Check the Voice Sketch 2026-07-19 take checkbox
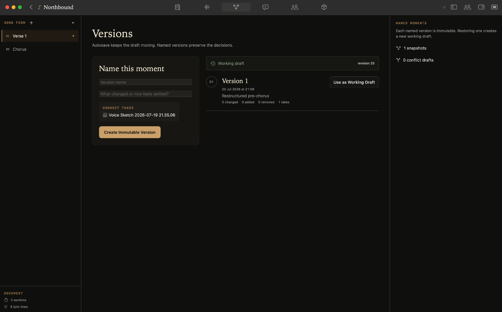 (105, 115)
